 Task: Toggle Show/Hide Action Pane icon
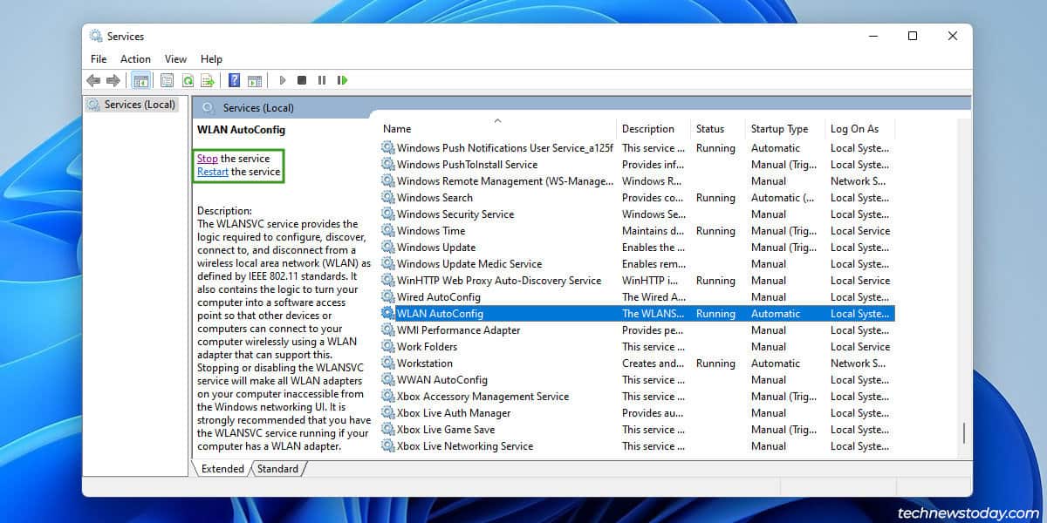click(x=255, y=80)
